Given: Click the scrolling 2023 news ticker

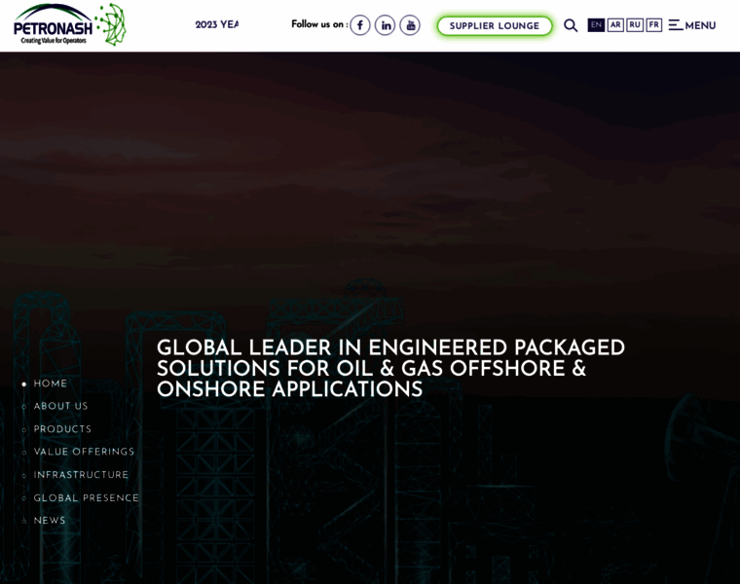Looking at the screenshot, I should pos(216,24).
